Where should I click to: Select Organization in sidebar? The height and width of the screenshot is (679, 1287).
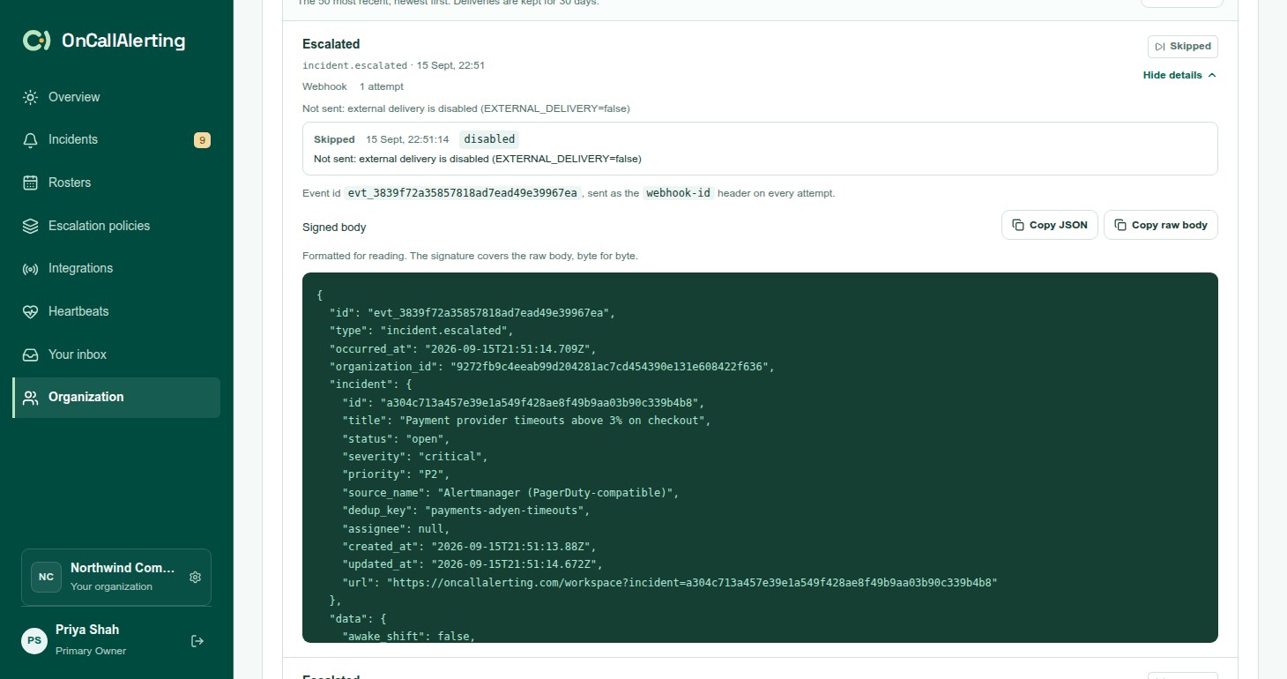pos(116,397)
